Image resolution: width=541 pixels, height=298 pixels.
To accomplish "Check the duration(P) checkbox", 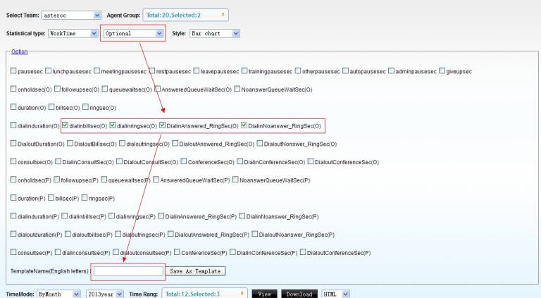I will [x=13, y=198].
